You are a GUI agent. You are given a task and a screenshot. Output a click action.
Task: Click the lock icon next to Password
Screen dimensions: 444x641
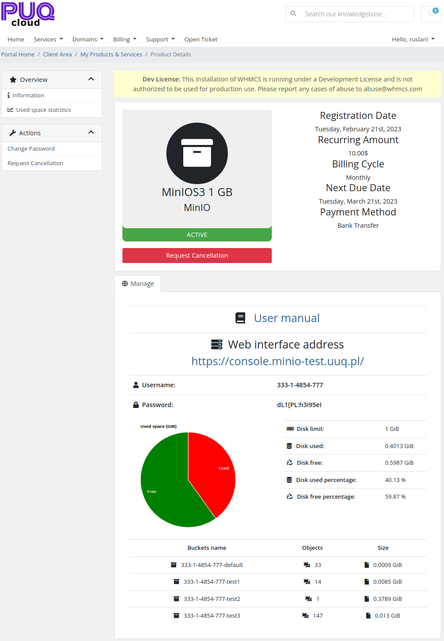tap(136, 405)
